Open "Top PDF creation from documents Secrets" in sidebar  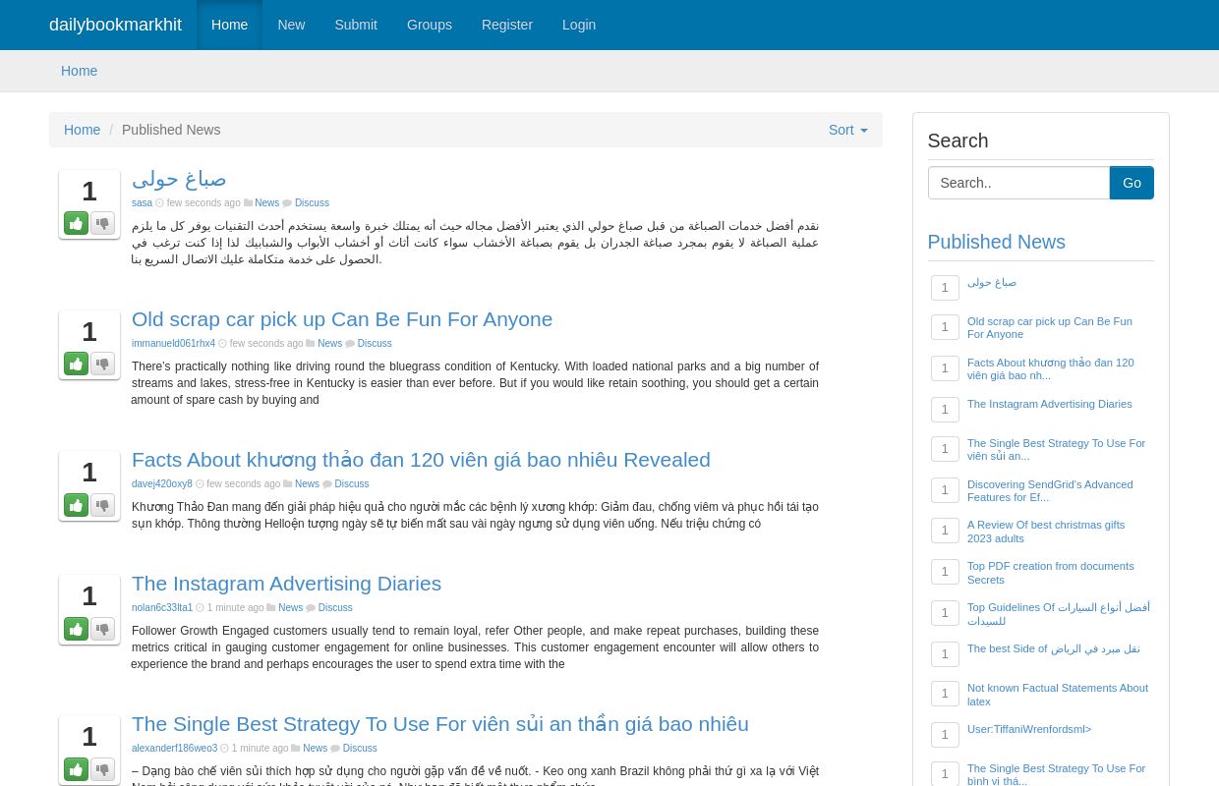[x=1050, y=573]
